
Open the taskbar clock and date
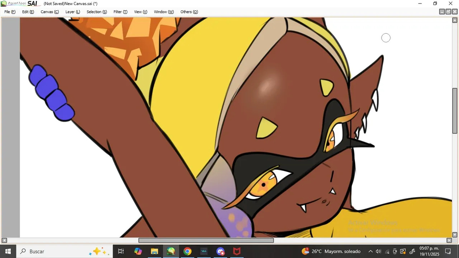point(429,251)
